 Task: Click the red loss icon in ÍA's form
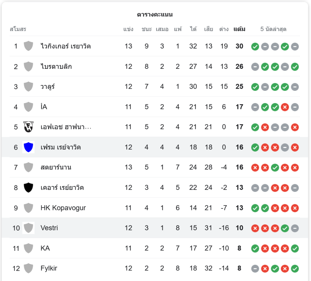285,107
